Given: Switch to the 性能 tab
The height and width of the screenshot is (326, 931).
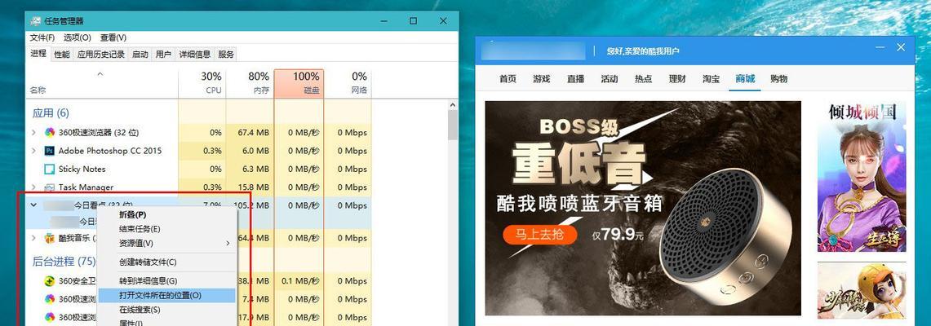Looking at the screenshot, I should (x=62, y=55).
